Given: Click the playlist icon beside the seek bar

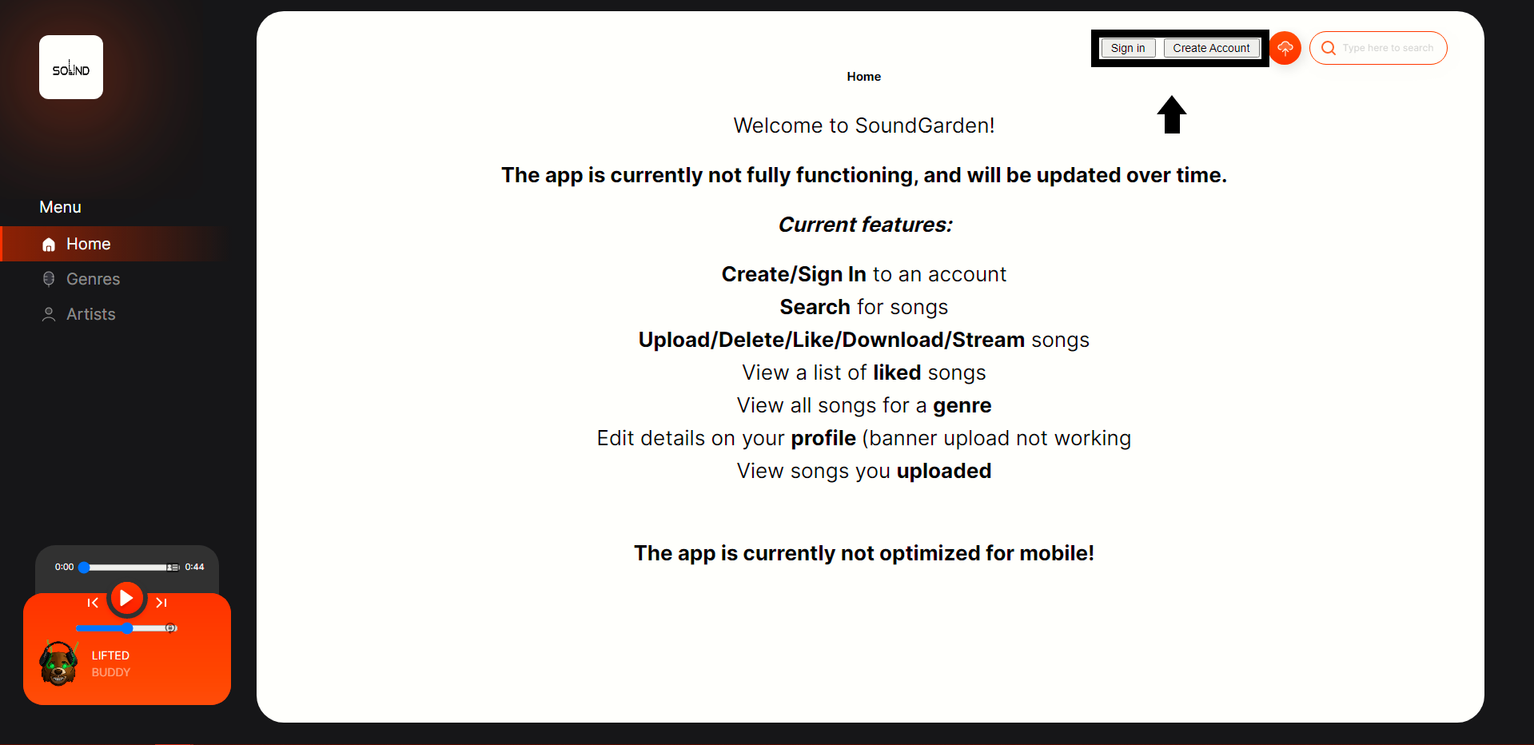Looking at the screenshot, I should 173,567.
